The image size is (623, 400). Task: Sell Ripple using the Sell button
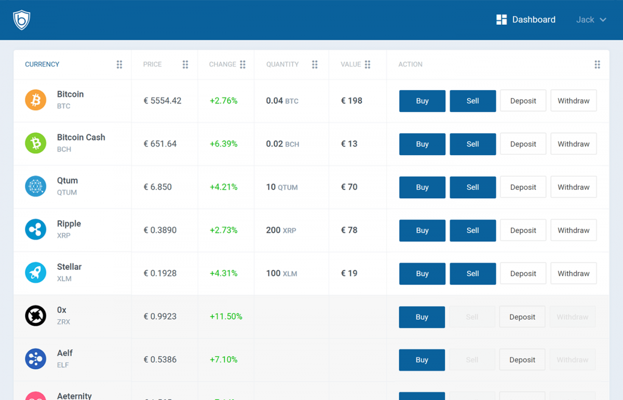pyautogui.click(x=472, y=230)
